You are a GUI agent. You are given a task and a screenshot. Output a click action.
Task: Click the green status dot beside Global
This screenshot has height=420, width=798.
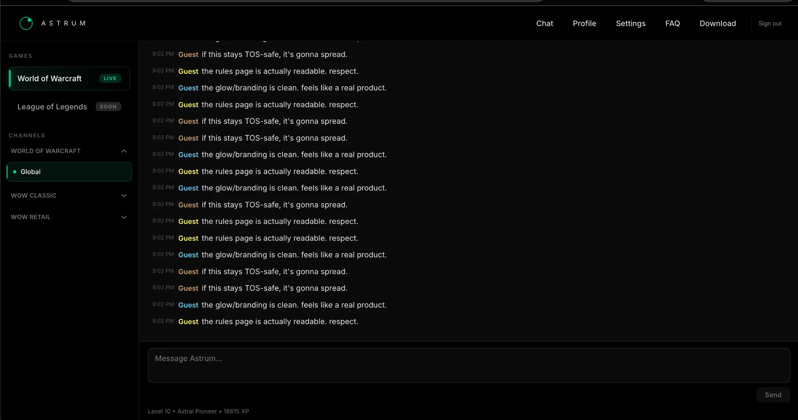(15, 172)
